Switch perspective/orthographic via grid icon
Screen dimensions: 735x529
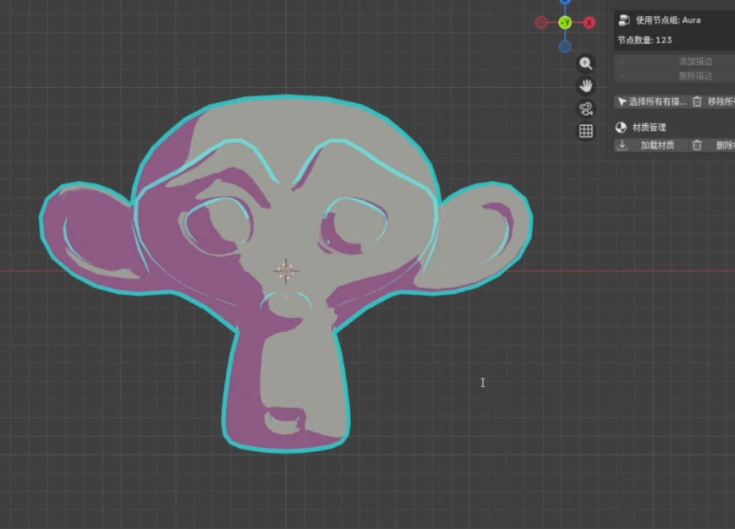(x=585, y=131)
